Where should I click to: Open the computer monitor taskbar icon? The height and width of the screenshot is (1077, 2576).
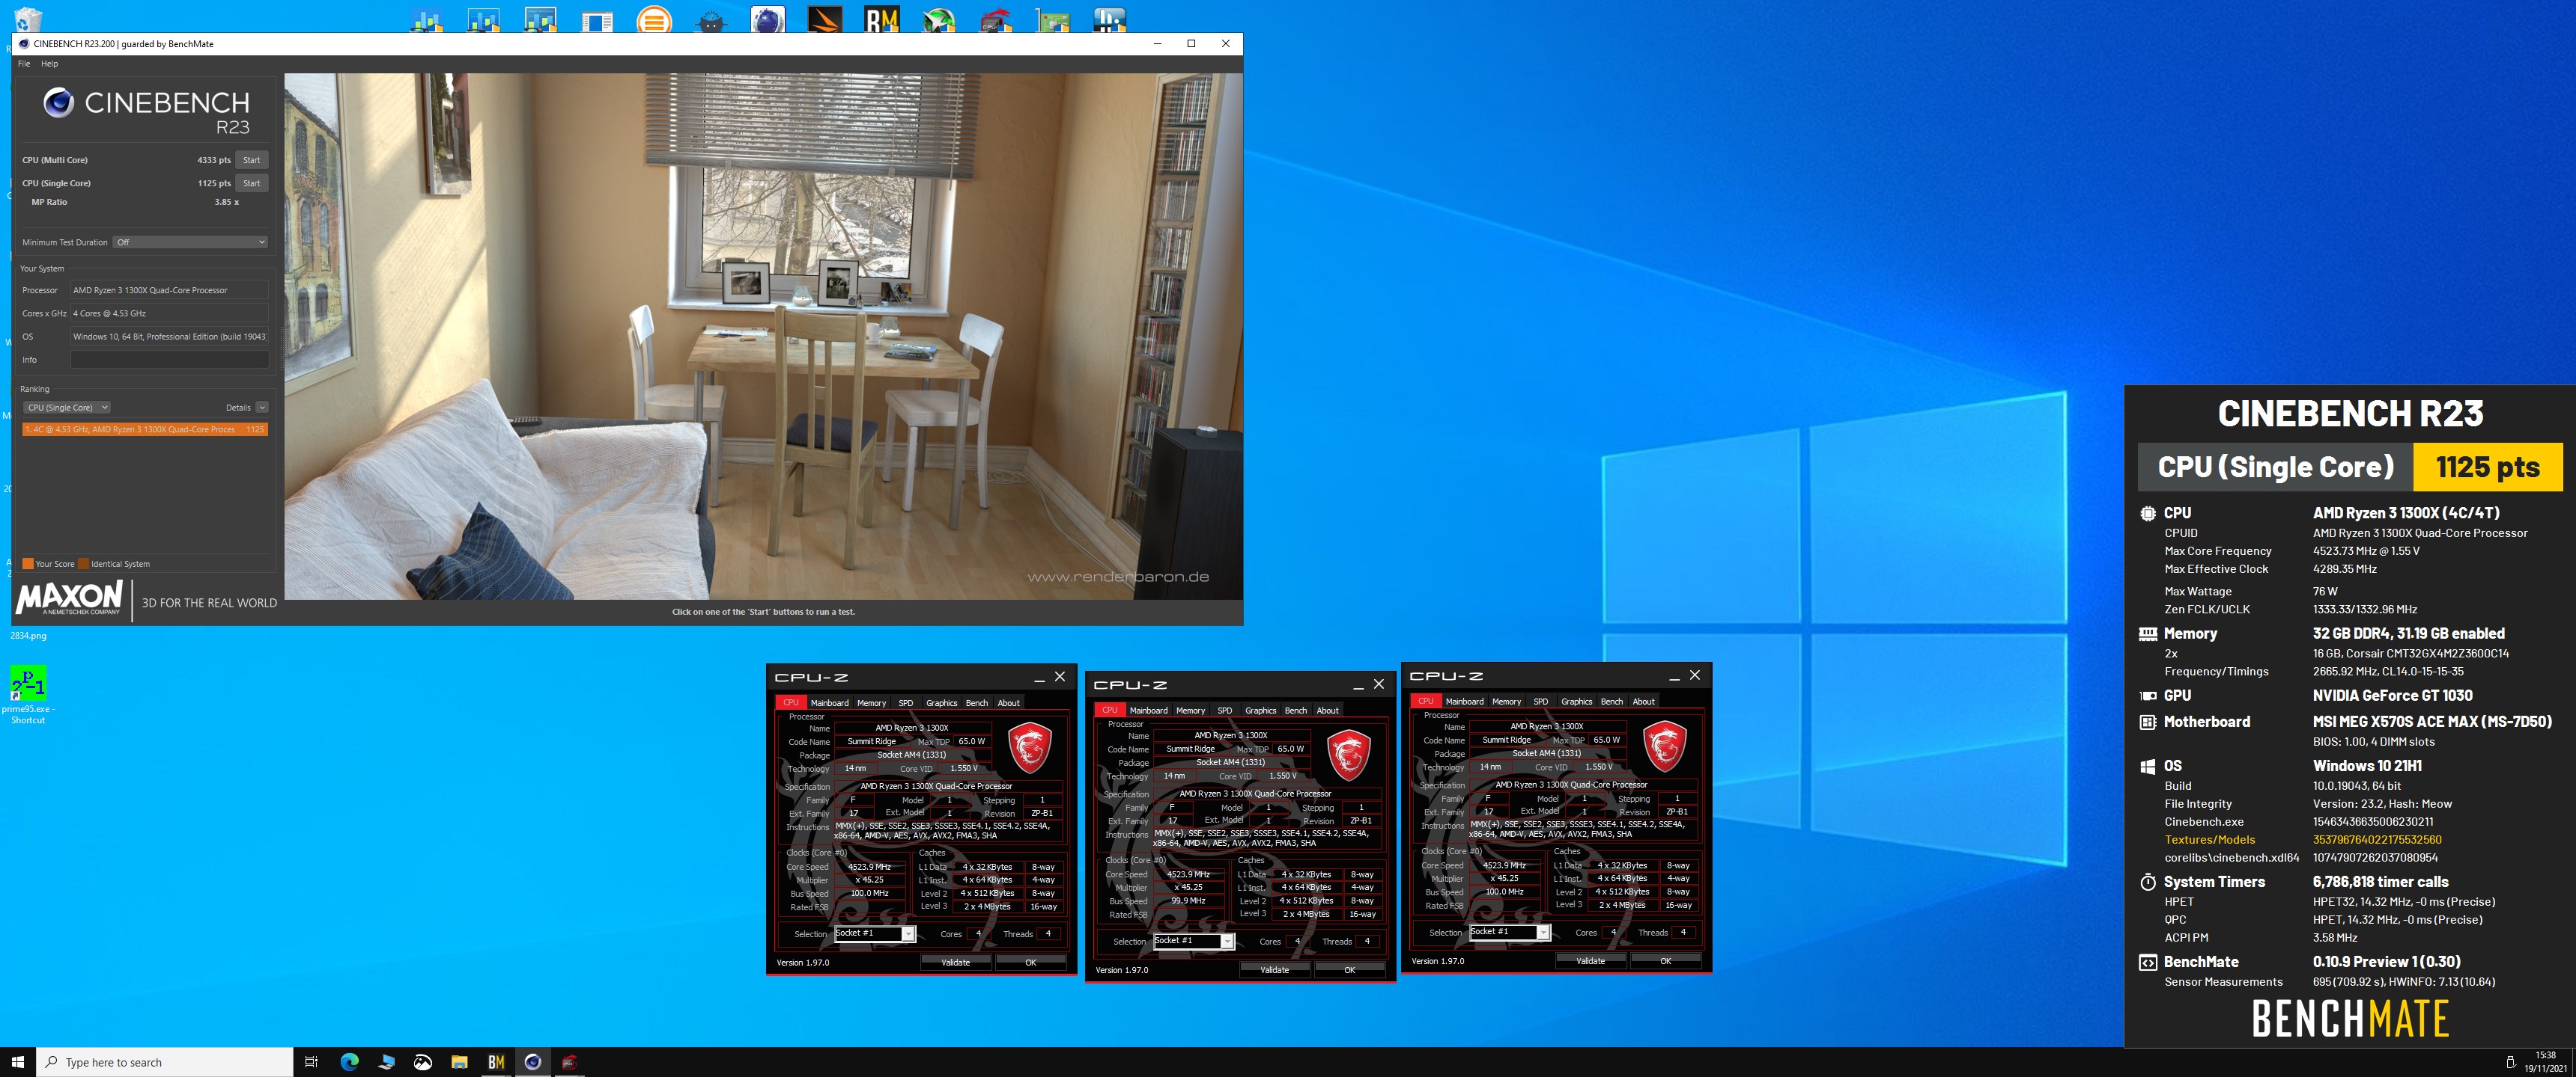pos(386,1062)
